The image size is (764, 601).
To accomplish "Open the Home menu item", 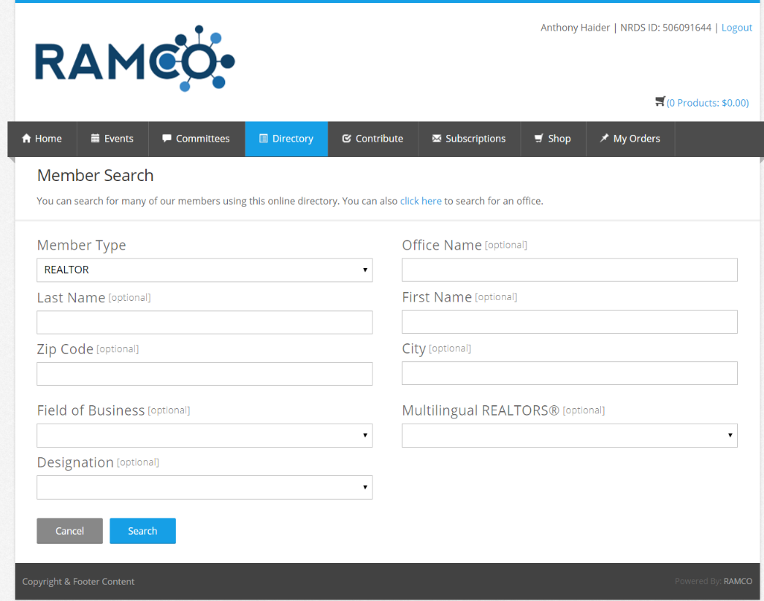I will click(42, 139).
